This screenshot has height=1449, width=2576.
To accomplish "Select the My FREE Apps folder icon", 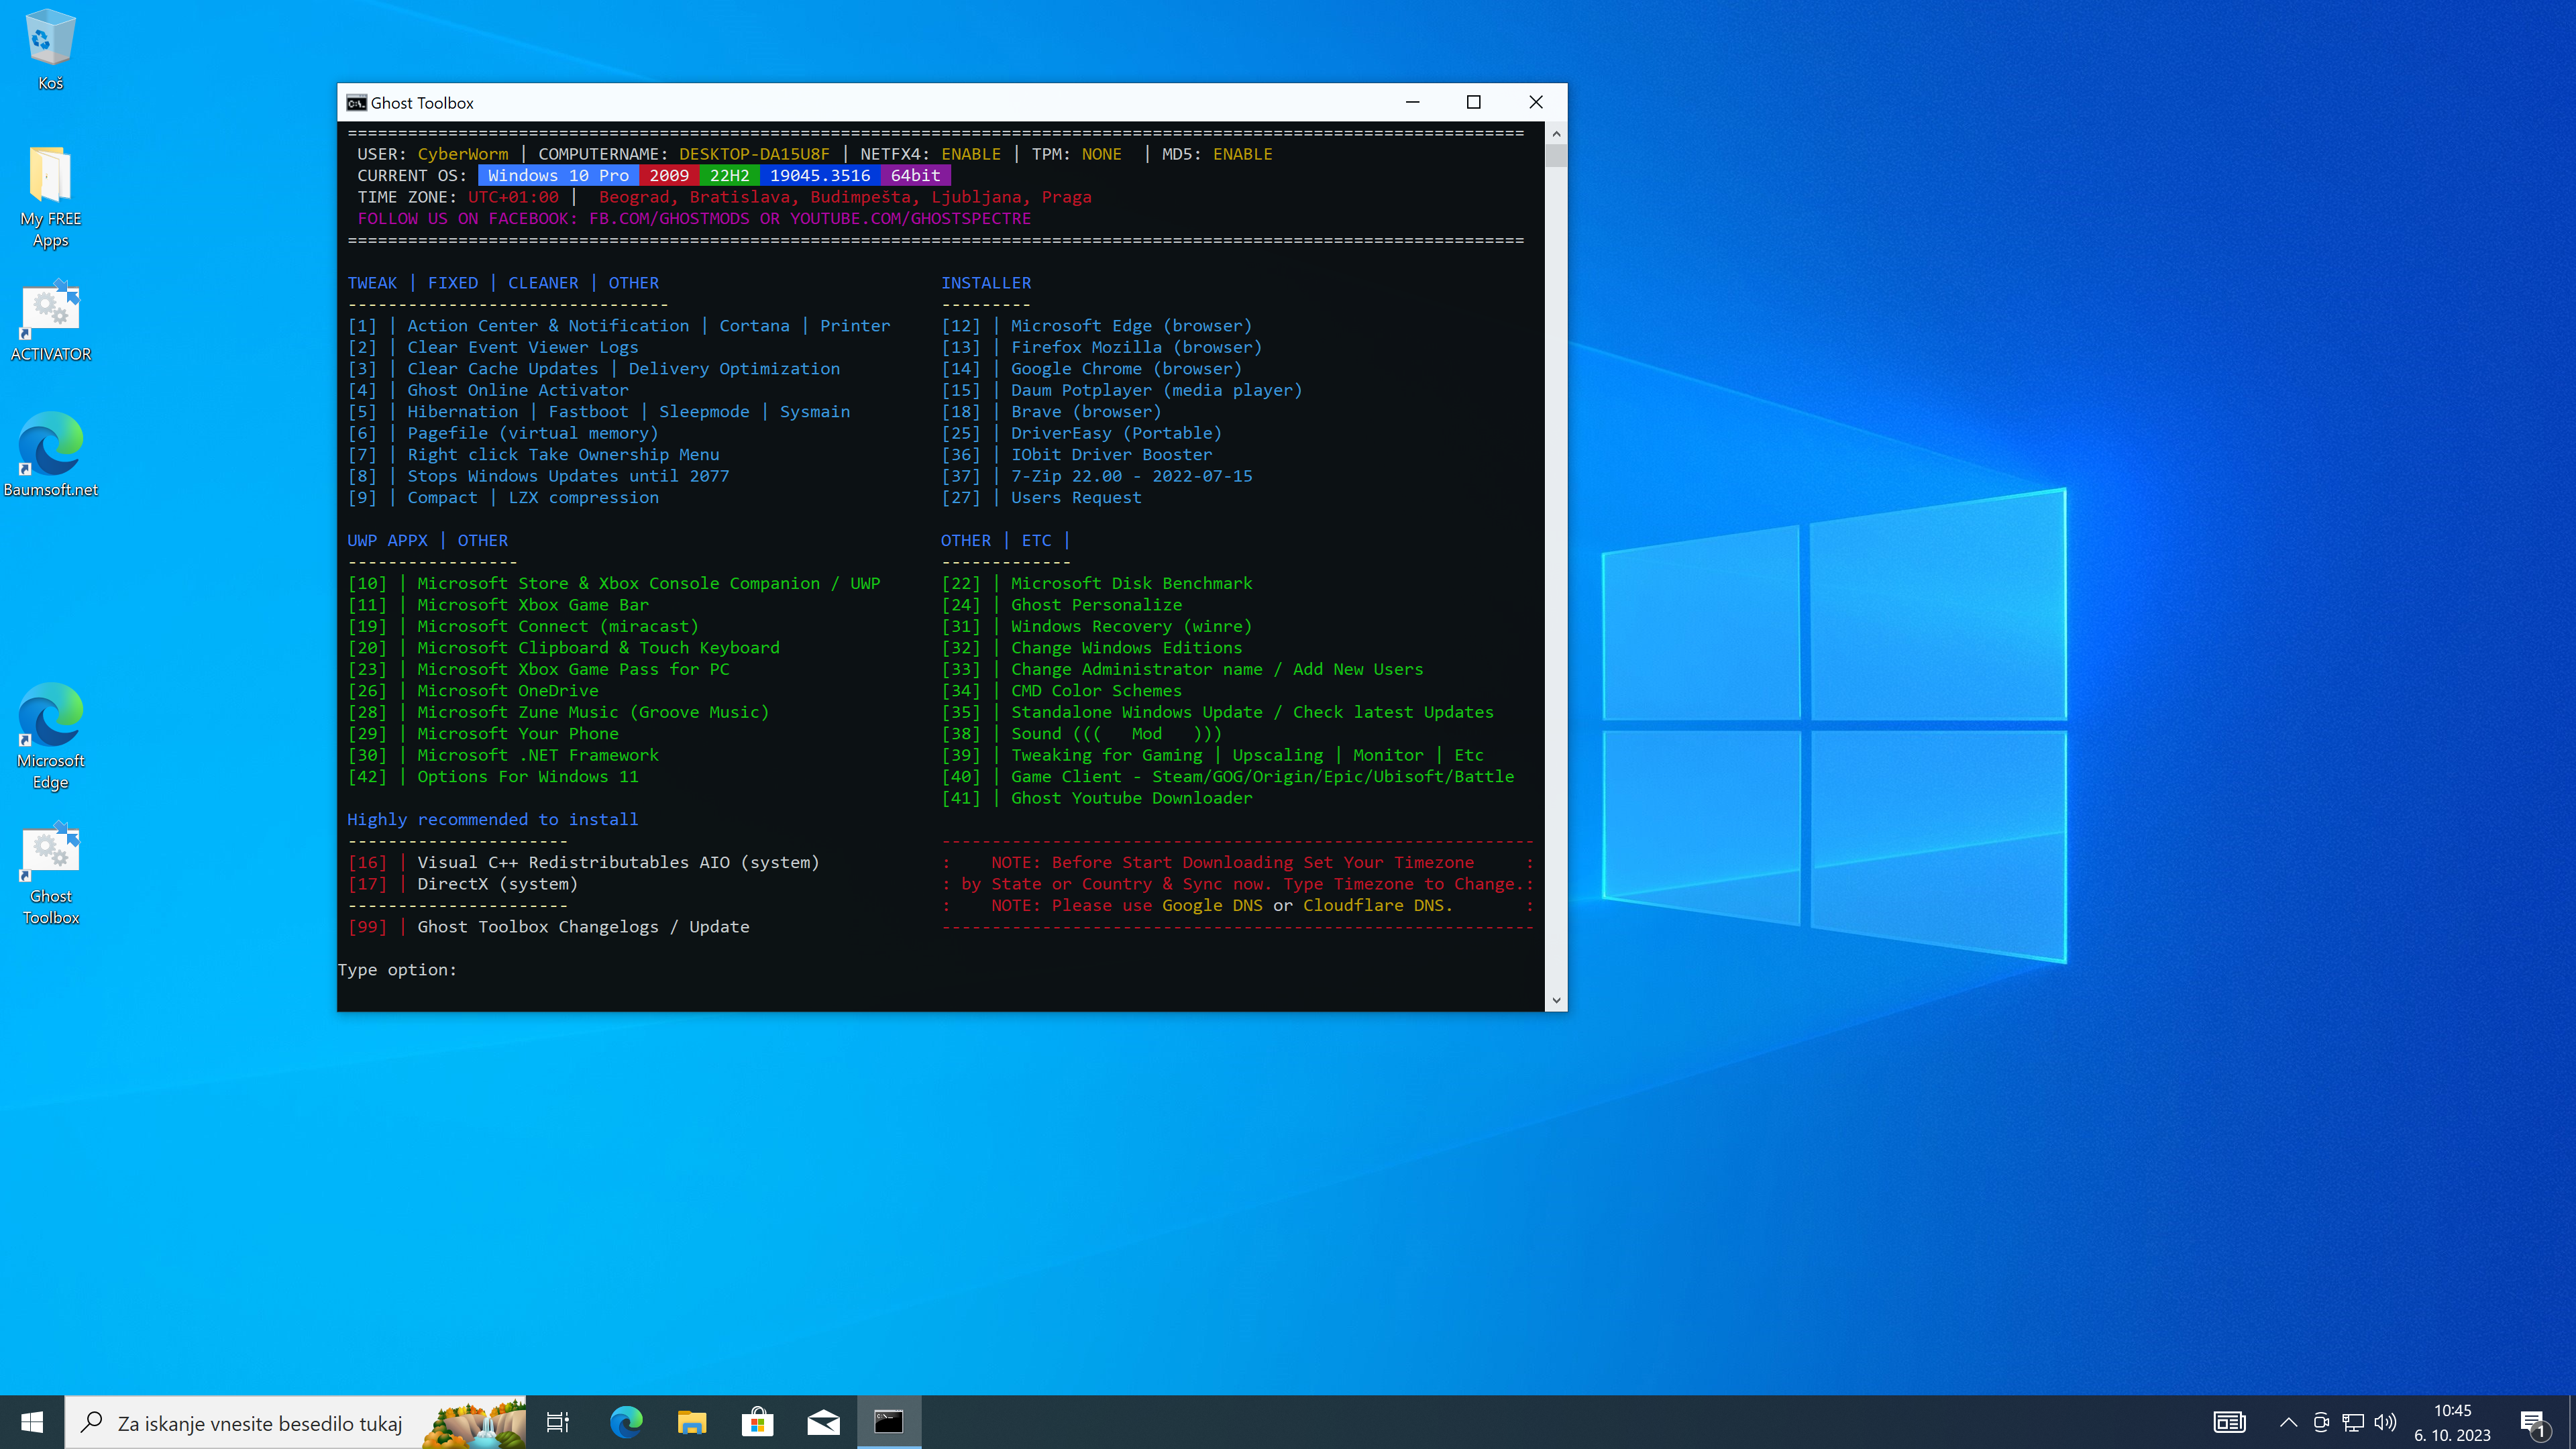I will [50, 197].
